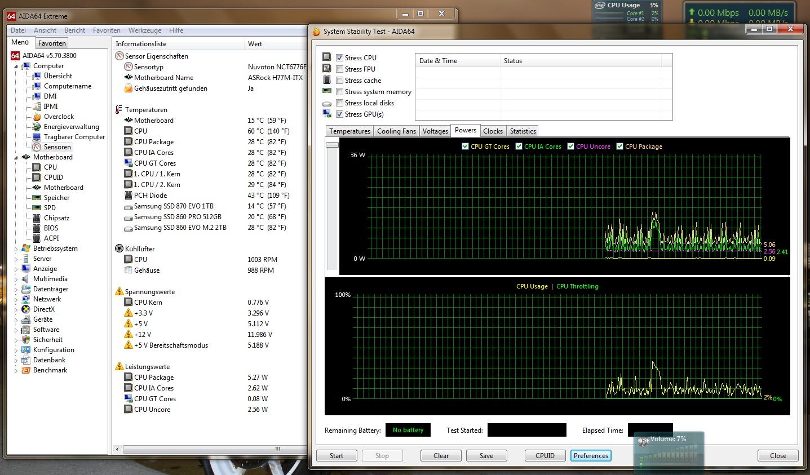
Task: Enable the Stress cache checkbox
Action: pos(339,81)
